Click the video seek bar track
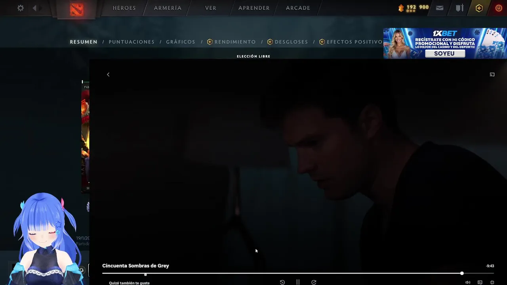Viewport: 507px width, 285px height. pyautogui.click(x=298, y=274)
